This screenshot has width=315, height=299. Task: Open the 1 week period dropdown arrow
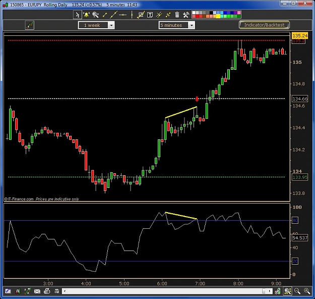point(111,25)
